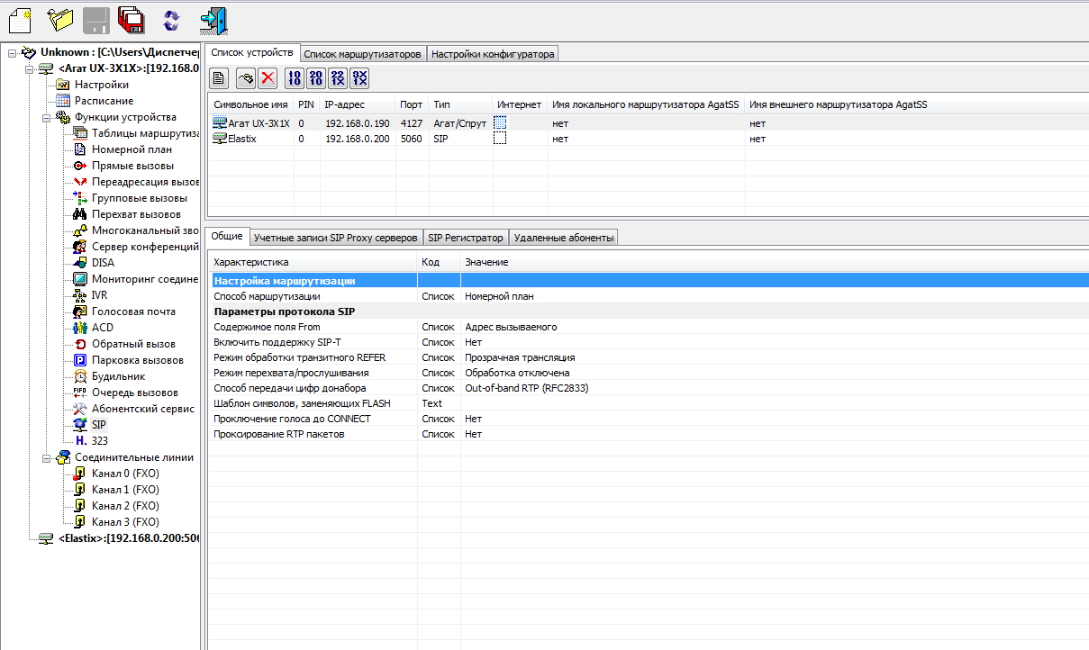Click the 10/10 device type icon
1089x650 pixels.
[294, 78]
